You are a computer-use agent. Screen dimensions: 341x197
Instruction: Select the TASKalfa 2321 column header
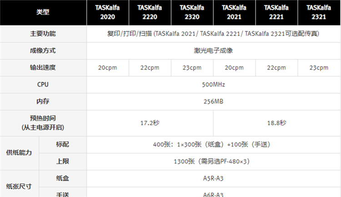[318, 12]
